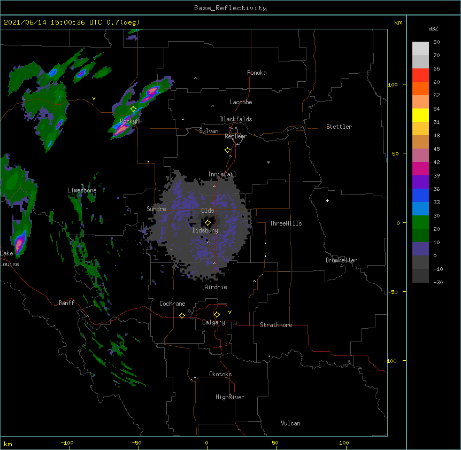Image resolution: width=461 pixels, height=450 pixels.
Task: Click the Airdrie city label
Action: point(216,287)
